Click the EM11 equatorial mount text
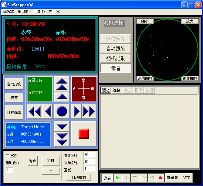 (38, 49)
